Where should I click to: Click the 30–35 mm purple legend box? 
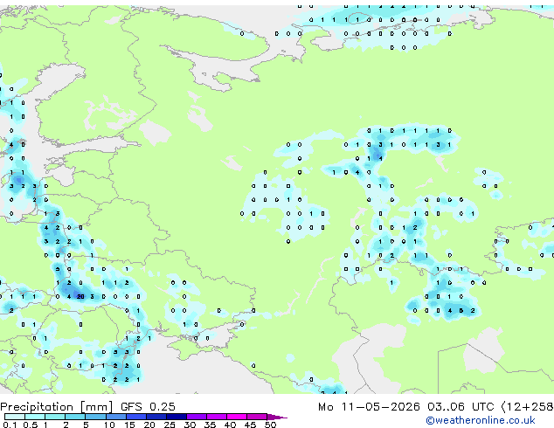click(196, 417)
